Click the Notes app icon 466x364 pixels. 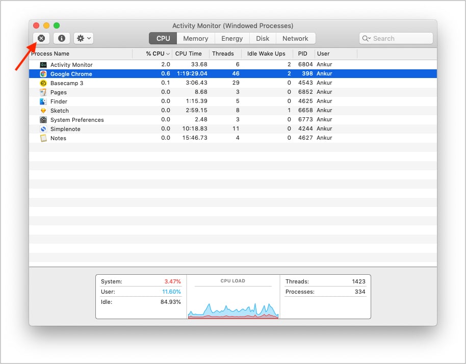click(44, 138)
